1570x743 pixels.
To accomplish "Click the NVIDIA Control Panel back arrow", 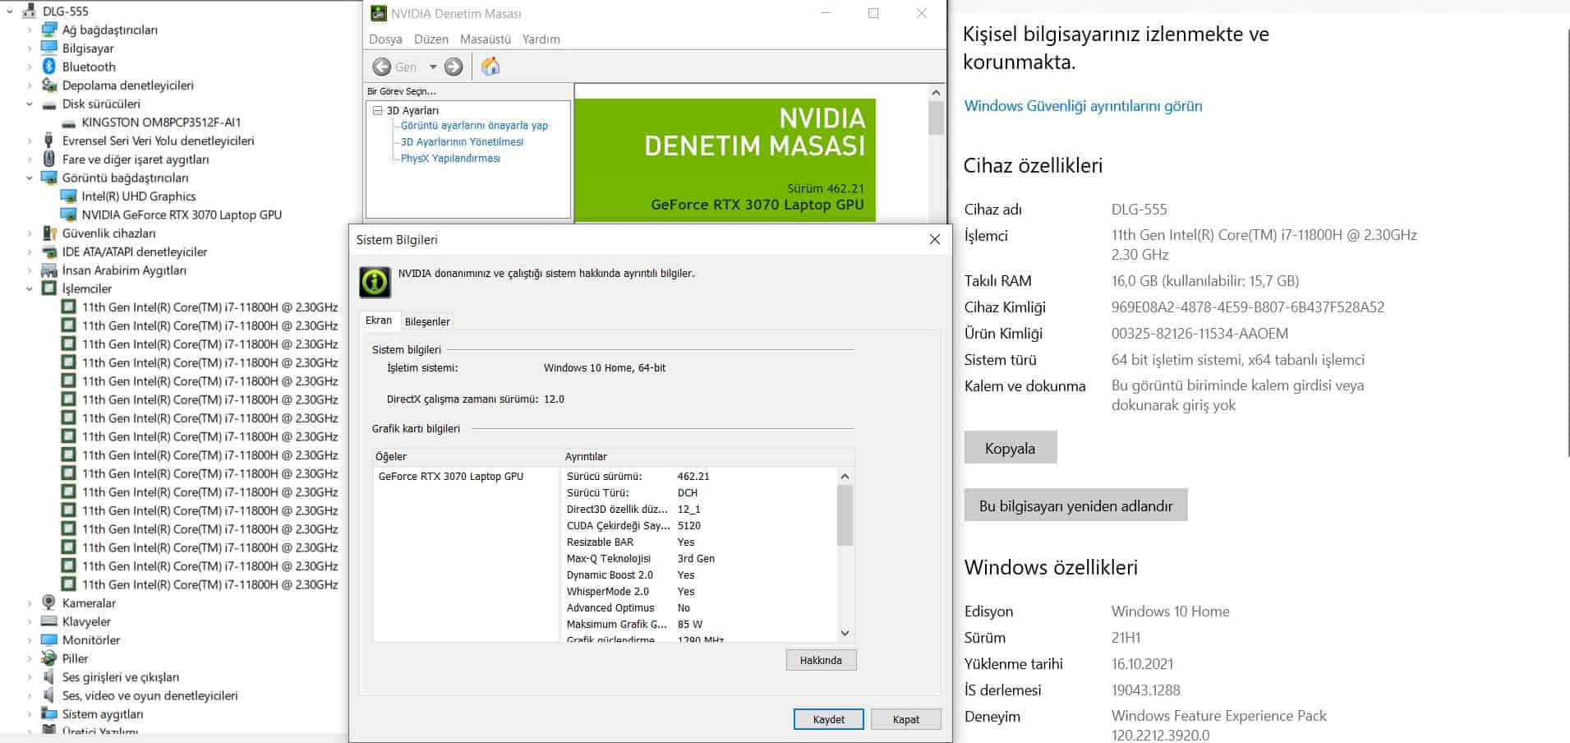I will tap(382, 67).
